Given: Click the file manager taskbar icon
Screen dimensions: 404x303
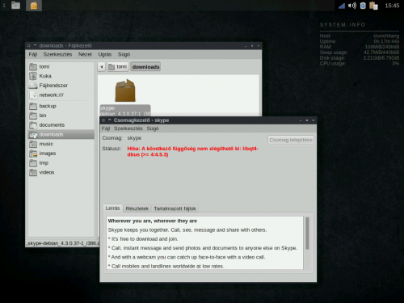Looking at the screenshot, I should 16,6.
